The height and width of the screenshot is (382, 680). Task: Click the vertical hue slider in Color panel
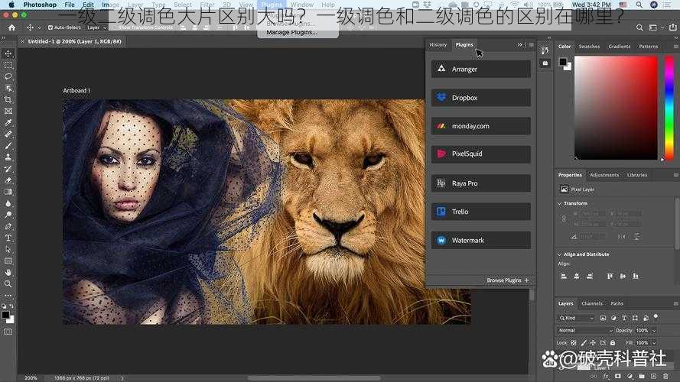coord(669,108)
